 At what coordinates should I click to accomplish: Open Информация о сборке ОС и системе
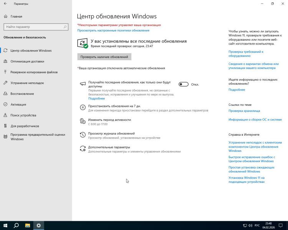tap(255, 120)
